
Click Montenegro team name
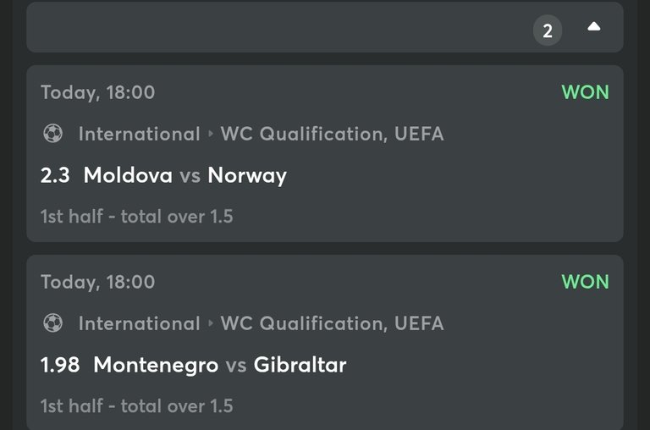click(x=156, y=366)
